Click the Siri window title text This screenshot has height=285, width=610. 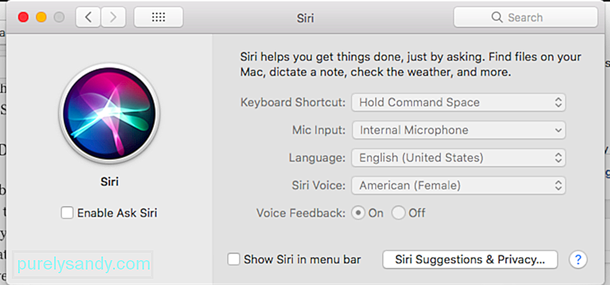click(x=305, y=18)
